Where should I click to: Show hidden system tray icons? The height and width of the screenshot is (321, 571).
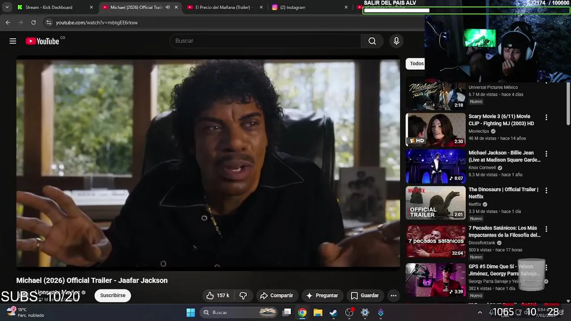click(480, 313)
